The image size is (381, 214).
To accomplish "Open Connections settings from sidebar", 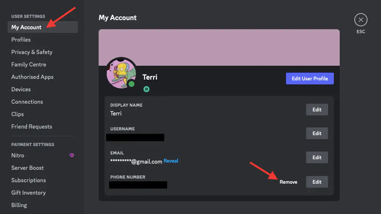I will point(27,102).
